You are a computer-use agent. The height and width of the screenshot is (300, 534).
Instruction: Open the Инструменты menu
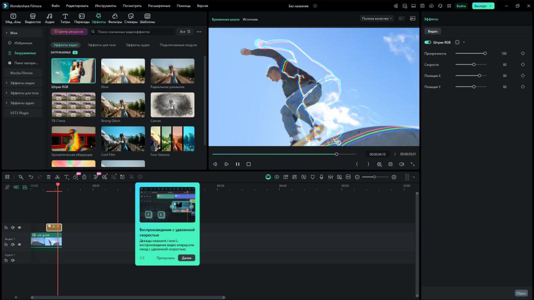click(105, 5)
